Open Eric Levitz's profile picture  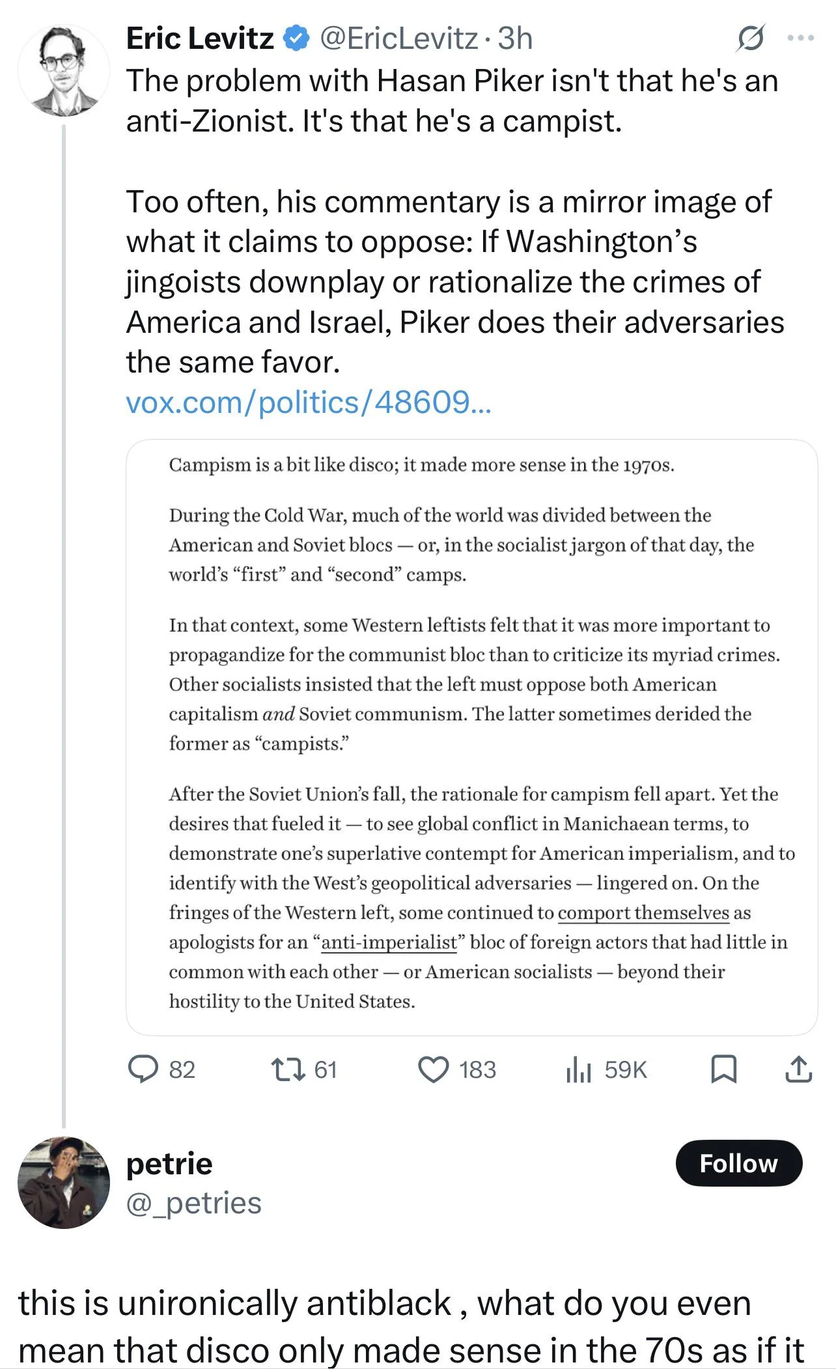(63, 72)
